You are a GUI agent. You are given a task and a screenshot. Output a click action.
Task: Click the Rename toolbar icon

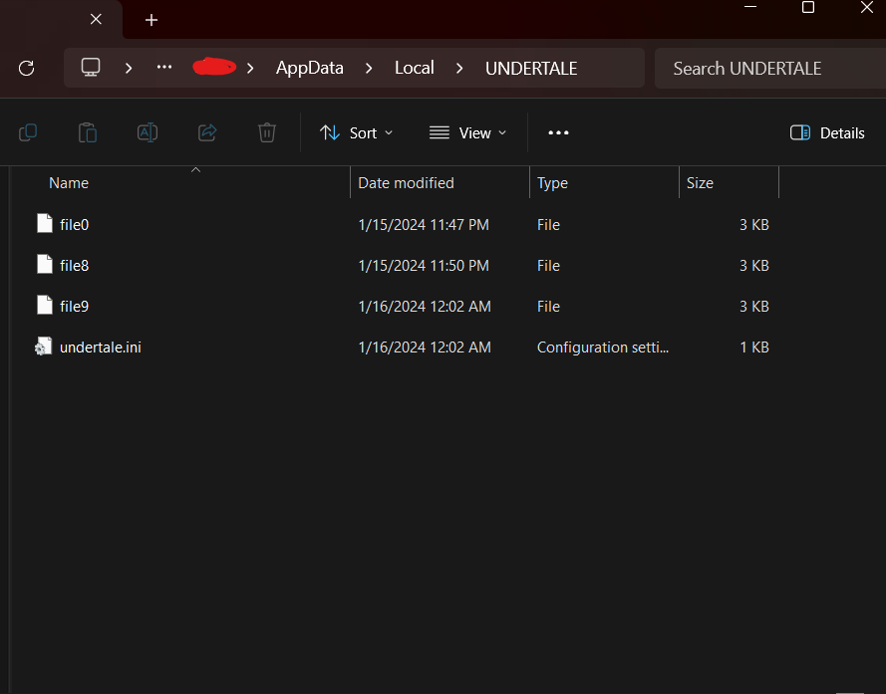point(148,132)
